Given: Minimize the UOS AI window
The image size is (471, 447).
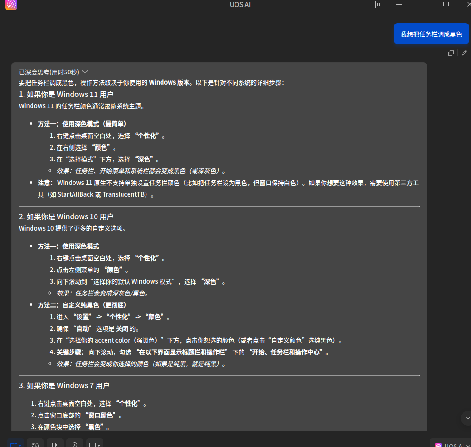Looking at the screenshot, I should coord(422,4).
